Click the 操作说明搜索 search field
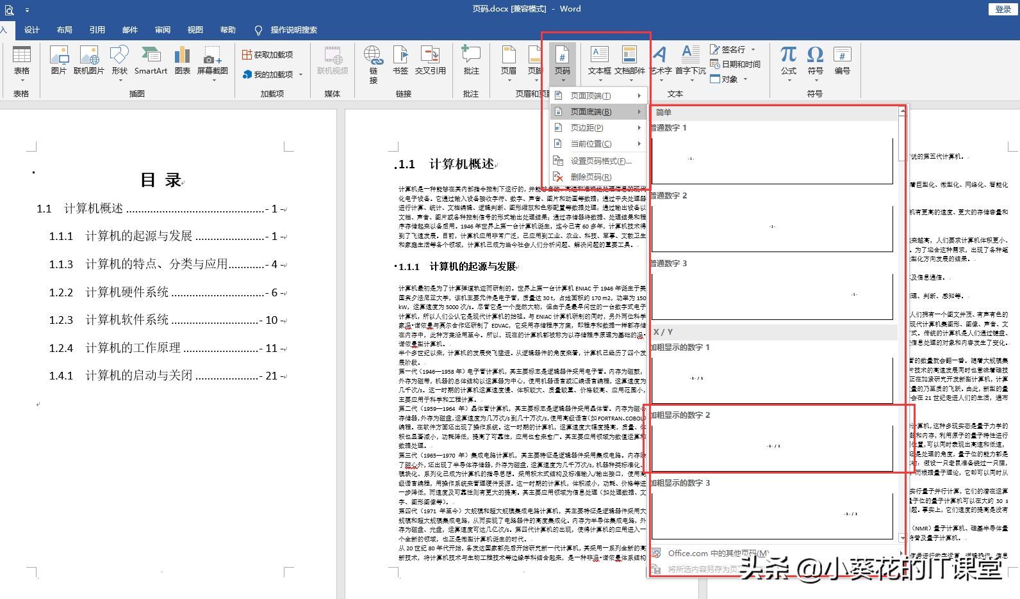 (293, 30)
